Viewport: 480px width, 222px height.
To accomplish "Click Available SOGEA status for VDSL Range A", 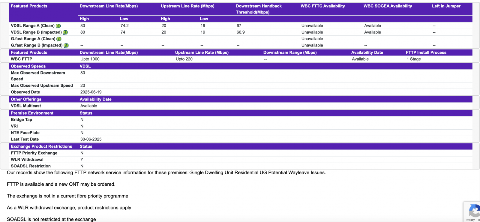I will [373, 26].
